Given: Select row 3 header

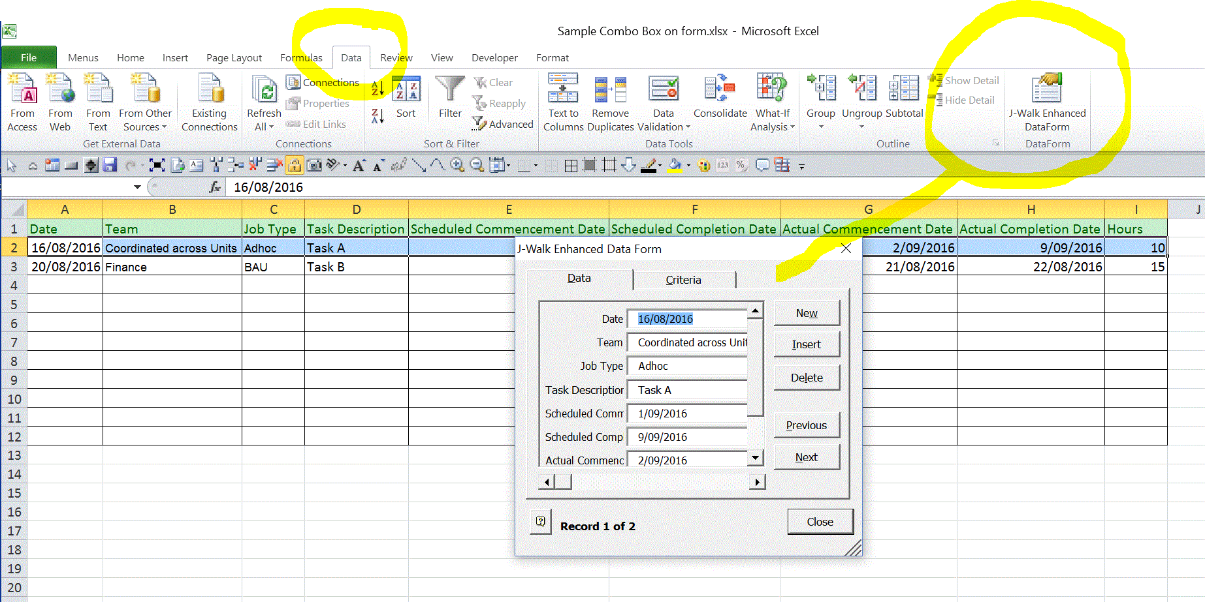Looking at the screenshot, I should coord(14,267).
